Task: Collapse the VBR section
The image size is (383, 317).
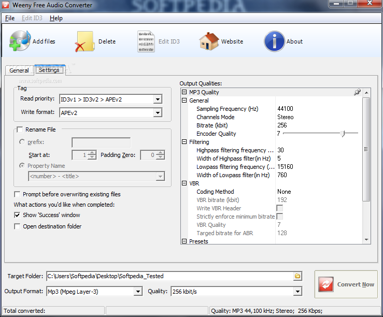Action: click(184, 183)
